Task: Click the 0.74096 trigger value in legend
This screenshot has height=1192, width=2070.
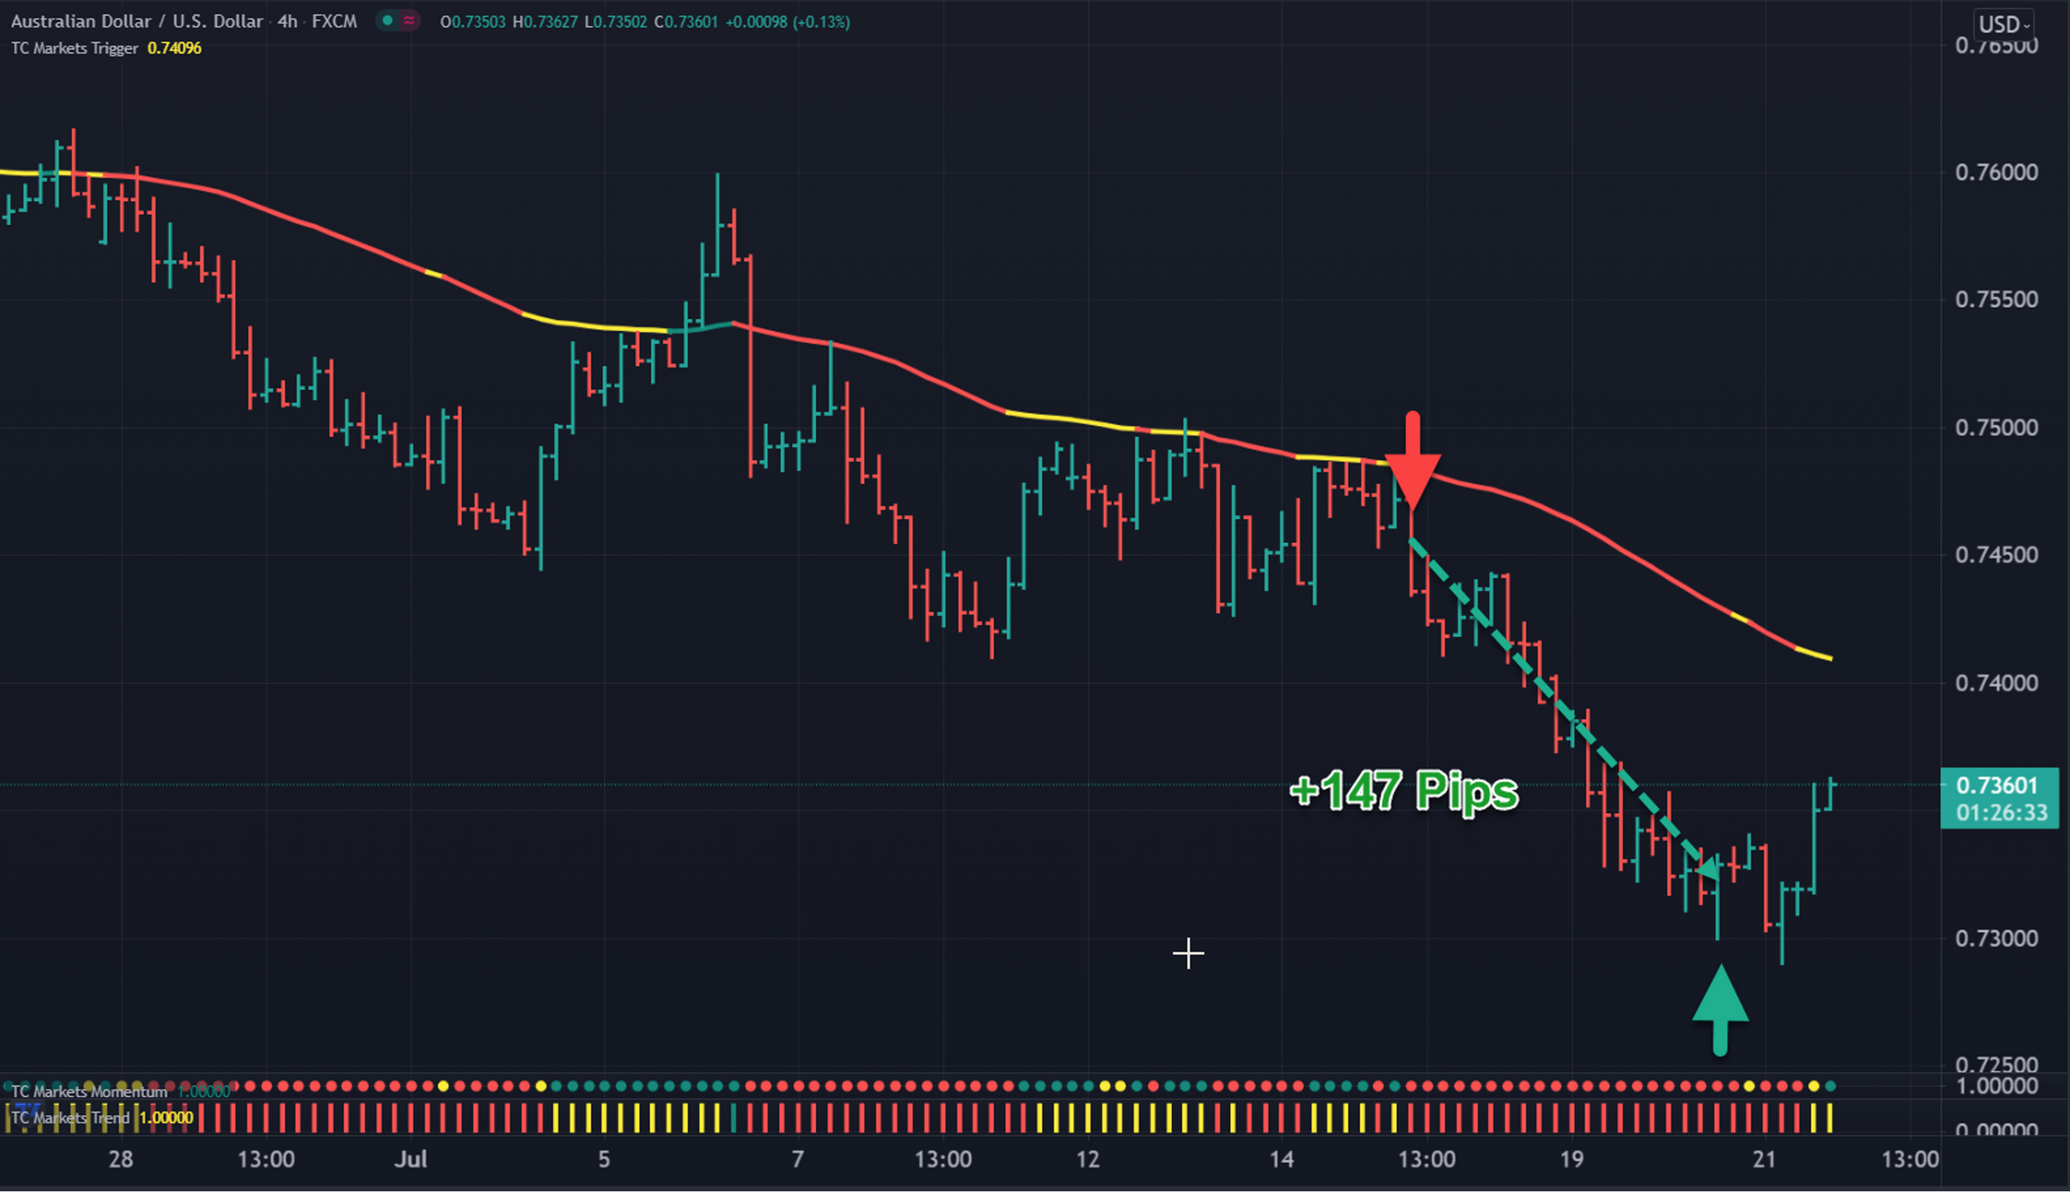Action: pyautogui.click(x=174, y=48)
